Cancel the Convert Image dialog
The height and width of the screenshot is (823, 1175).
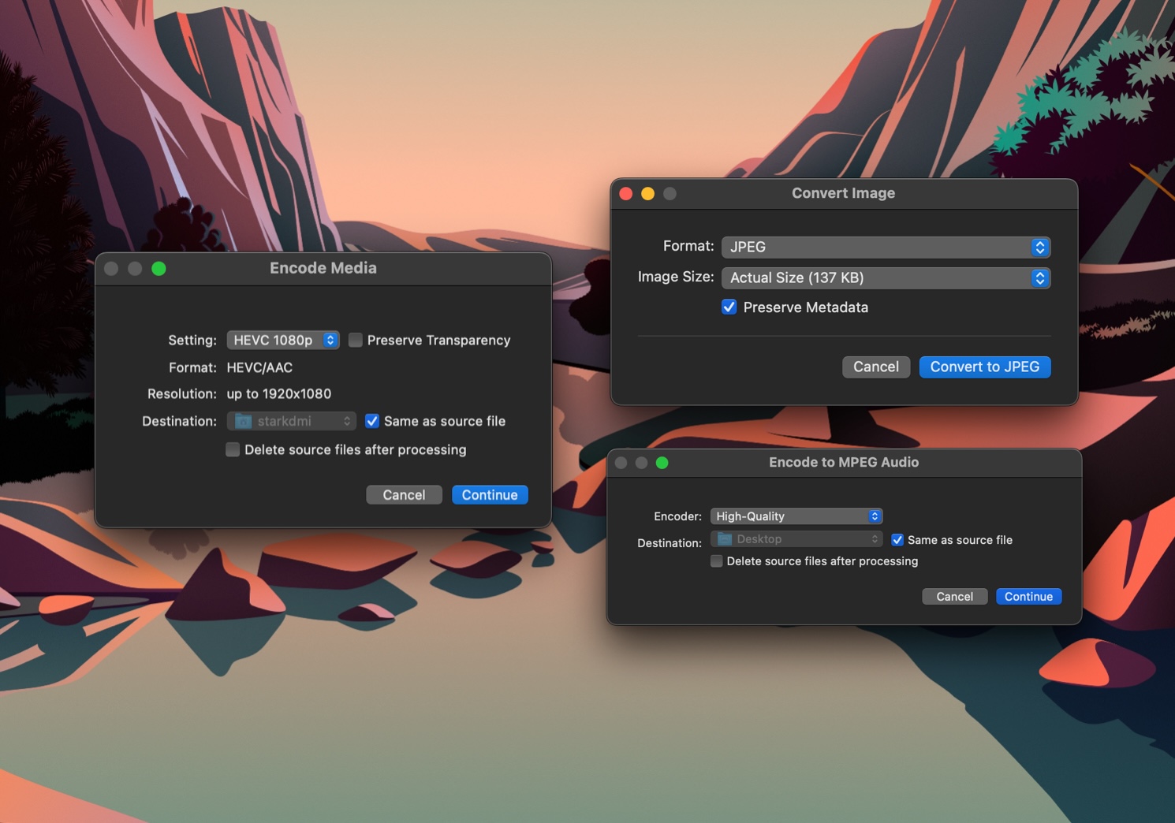[x=875, y=367]
